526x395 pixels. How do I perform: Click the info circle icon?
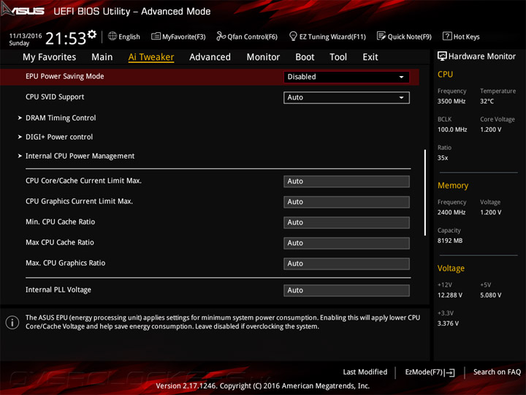pos(12,323)
